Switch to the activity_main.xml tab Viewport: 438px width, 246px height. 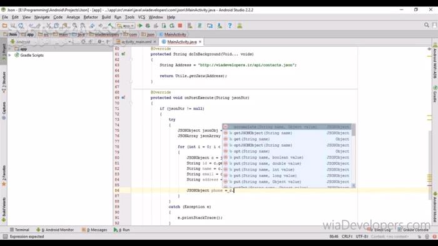tap(136, 42)
